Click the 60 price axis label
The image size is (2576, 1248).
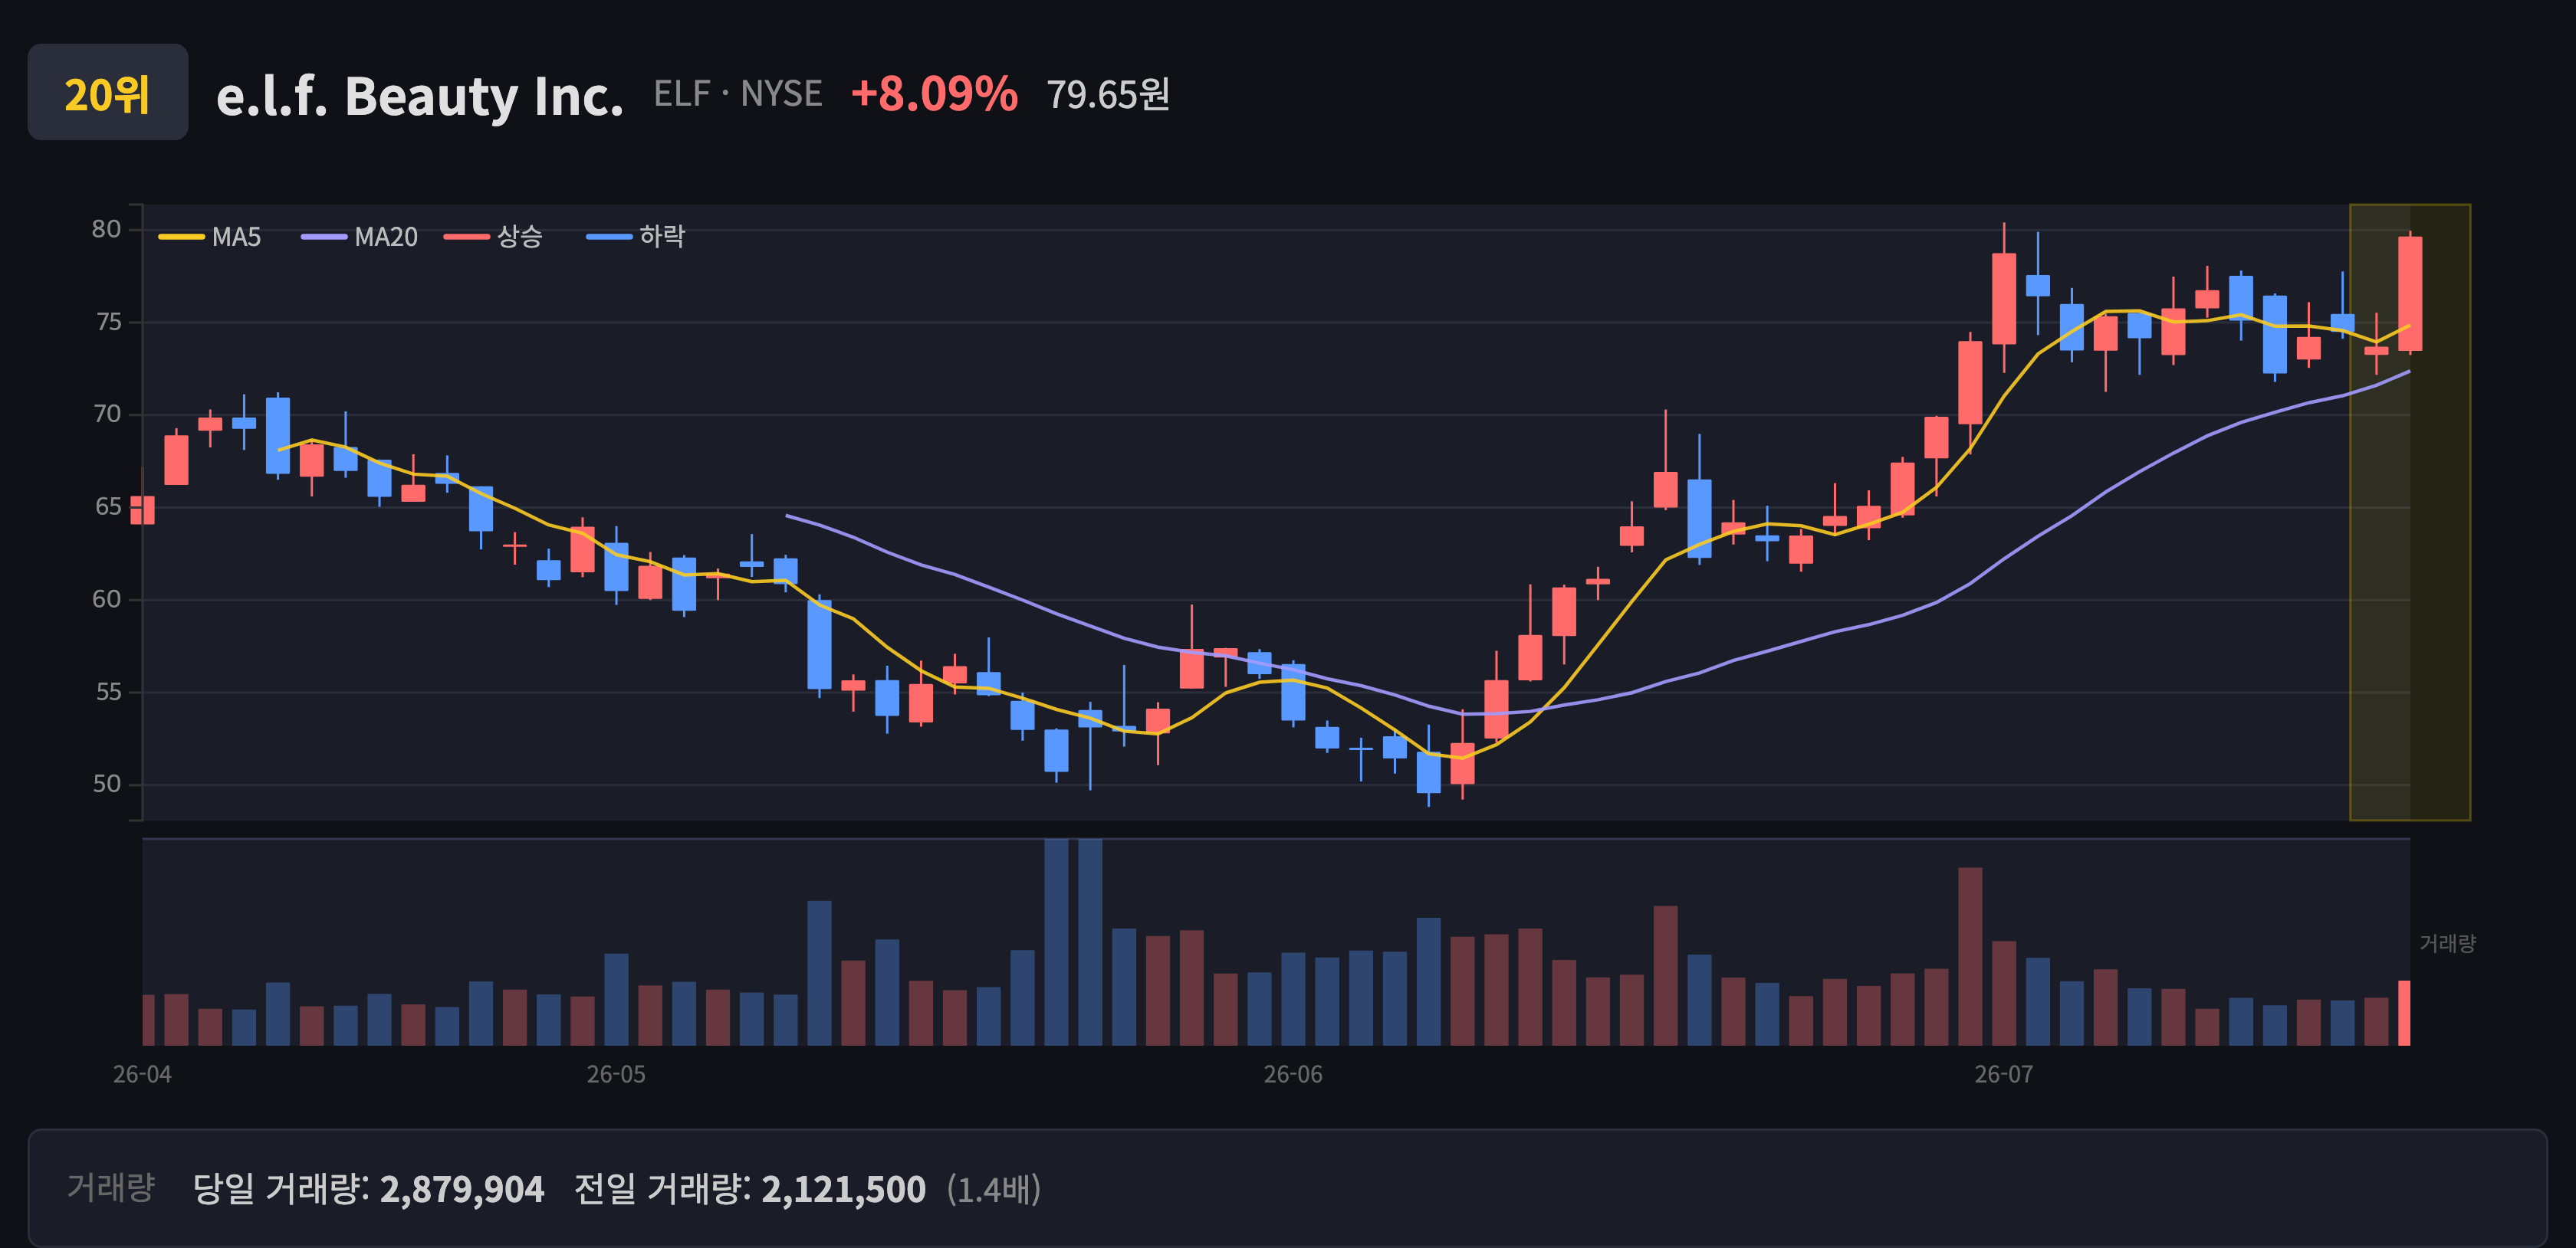106,600
